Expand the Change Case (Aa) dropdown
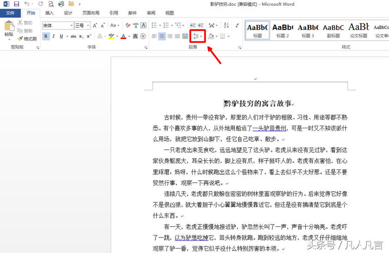This screenshot has height=253, width=389. [116, 25]
